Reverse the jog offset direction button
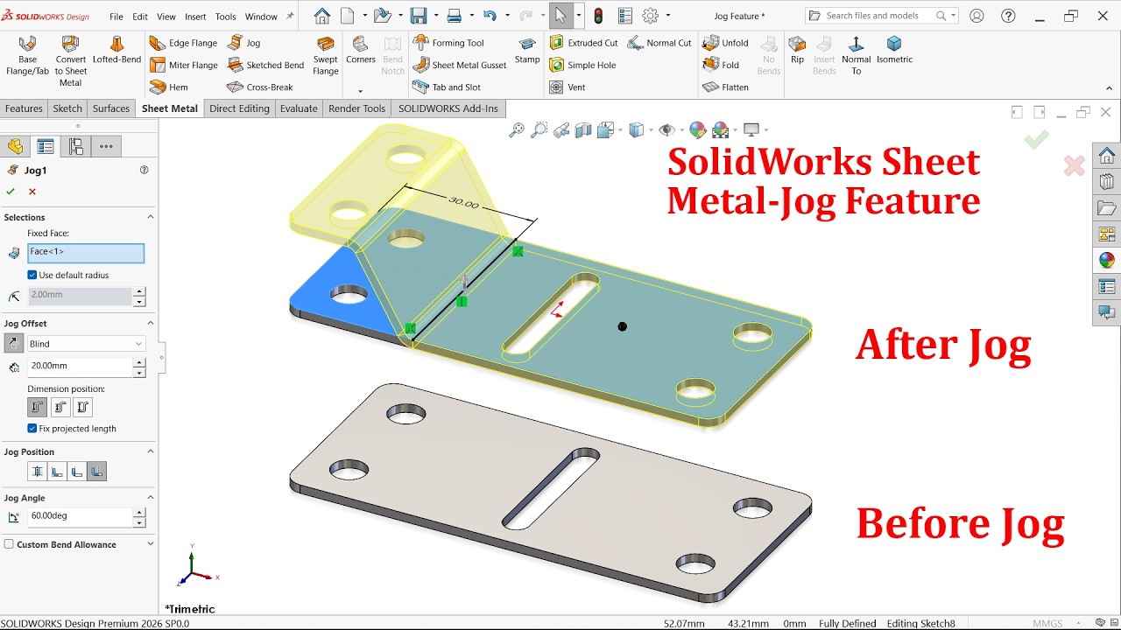 tap(14, 344)
